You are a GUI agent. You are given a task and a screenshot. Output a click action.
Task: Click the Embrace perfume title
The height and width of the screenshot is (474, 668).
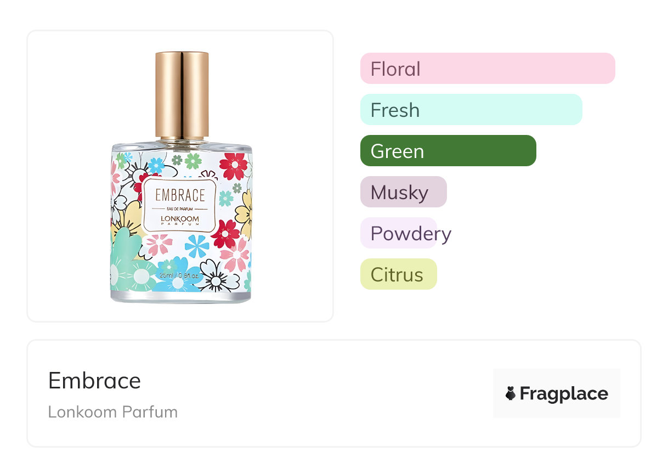coord(94,380)
